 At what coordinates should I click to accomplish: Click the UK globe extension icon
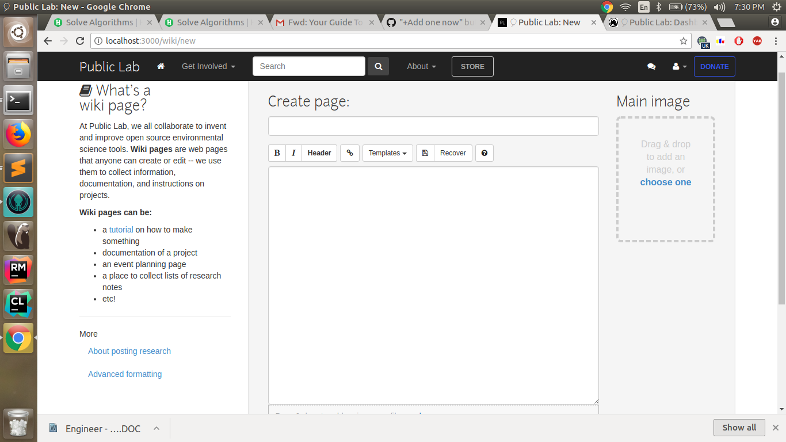pyautogui.click(x=703, y=41)
